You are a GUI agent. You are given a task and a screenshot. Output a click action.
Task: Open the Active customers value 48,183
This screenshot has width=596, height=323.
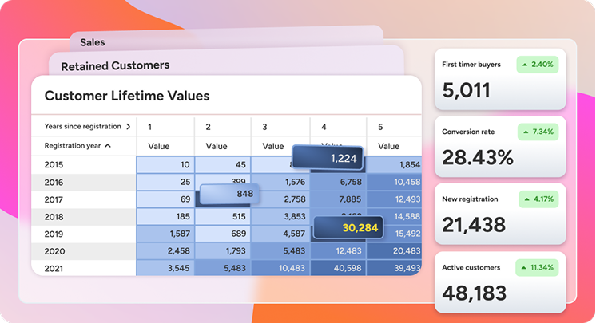tap(475, 293)
